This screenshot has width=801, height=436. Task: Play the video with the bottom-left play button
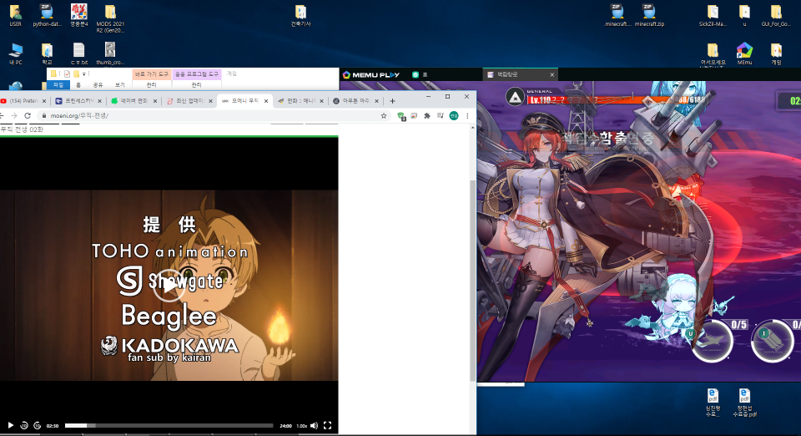[x=10, y=426]
